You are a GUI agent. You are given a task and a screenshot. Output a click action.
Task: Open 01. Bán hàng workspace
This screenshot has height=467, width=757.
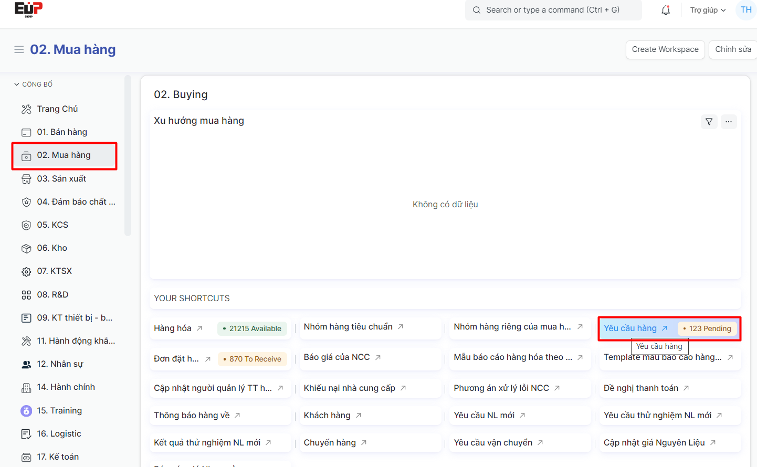[62, 132]
